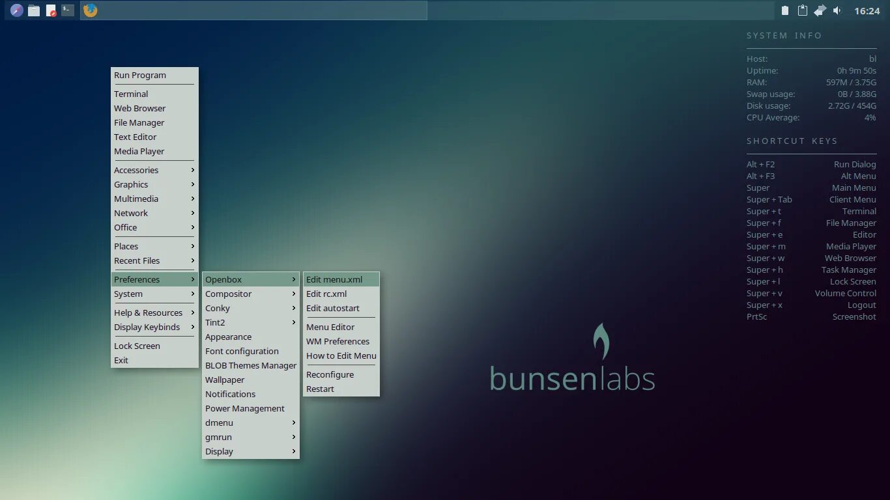Expand the Conky preferences submenu
890x500 pixels.
tap(251, 308)
